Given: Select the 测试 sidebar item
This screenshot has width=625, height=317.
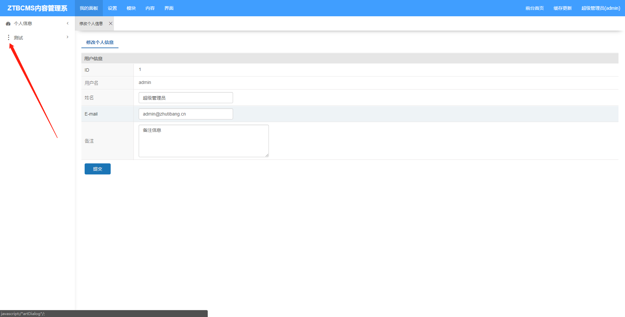Looking at the screenshot, I should 37,37.
